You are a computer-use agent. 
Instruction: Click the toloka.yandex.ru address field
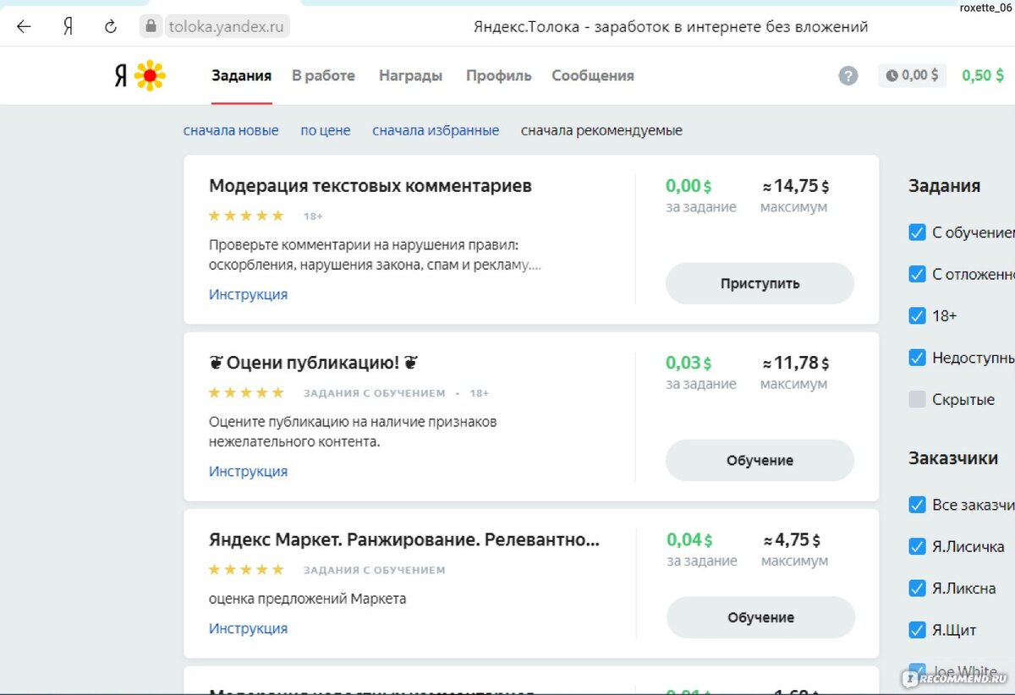[x=226, y=26]
